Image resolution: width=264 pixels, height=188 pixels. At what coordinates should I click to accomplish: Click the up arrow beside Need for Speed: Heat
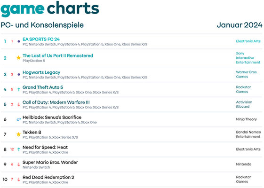pyautogui.click(x=19, y=149)
